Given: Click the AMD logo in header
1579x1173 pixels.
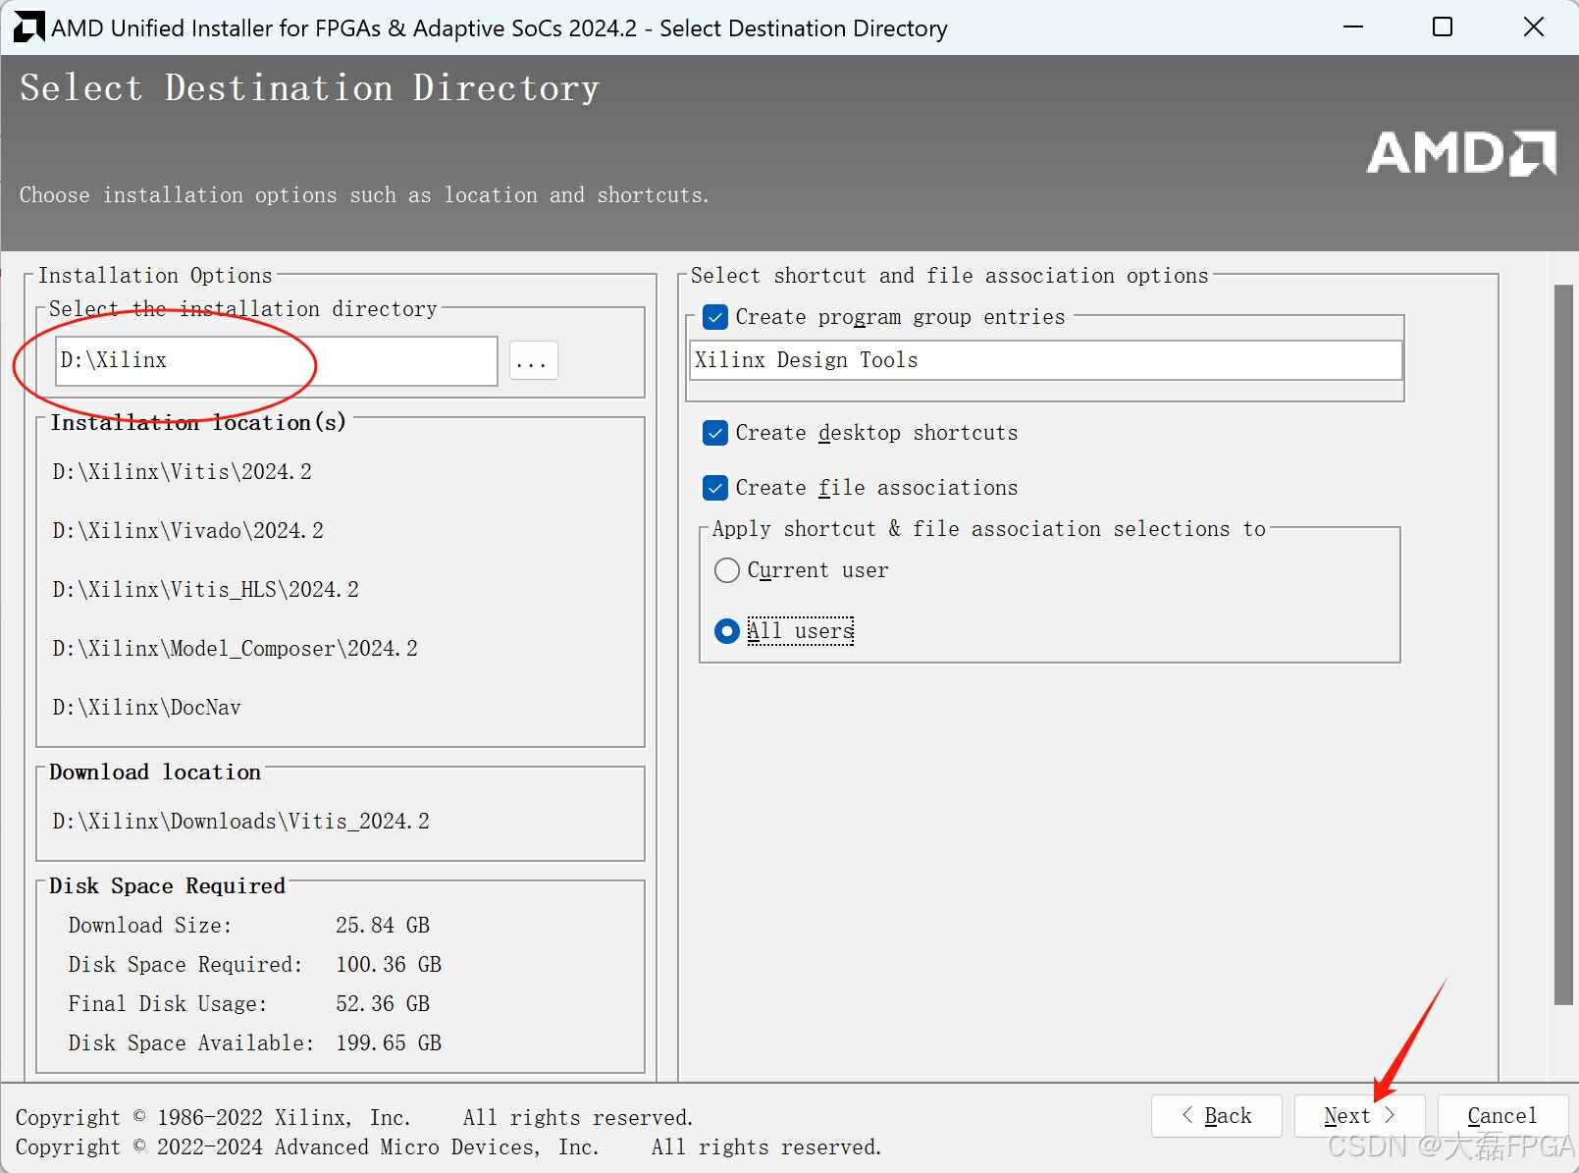Looking at the screenshot, I should pos(1461,153).
